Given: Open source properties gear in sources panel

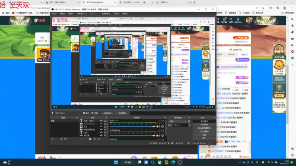Looking at the screenshot, I should click(90, 139).
